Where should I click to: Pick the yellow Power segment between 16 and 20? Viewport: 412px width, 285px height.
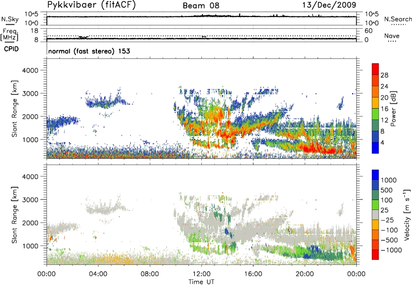(x=375, y=103)
